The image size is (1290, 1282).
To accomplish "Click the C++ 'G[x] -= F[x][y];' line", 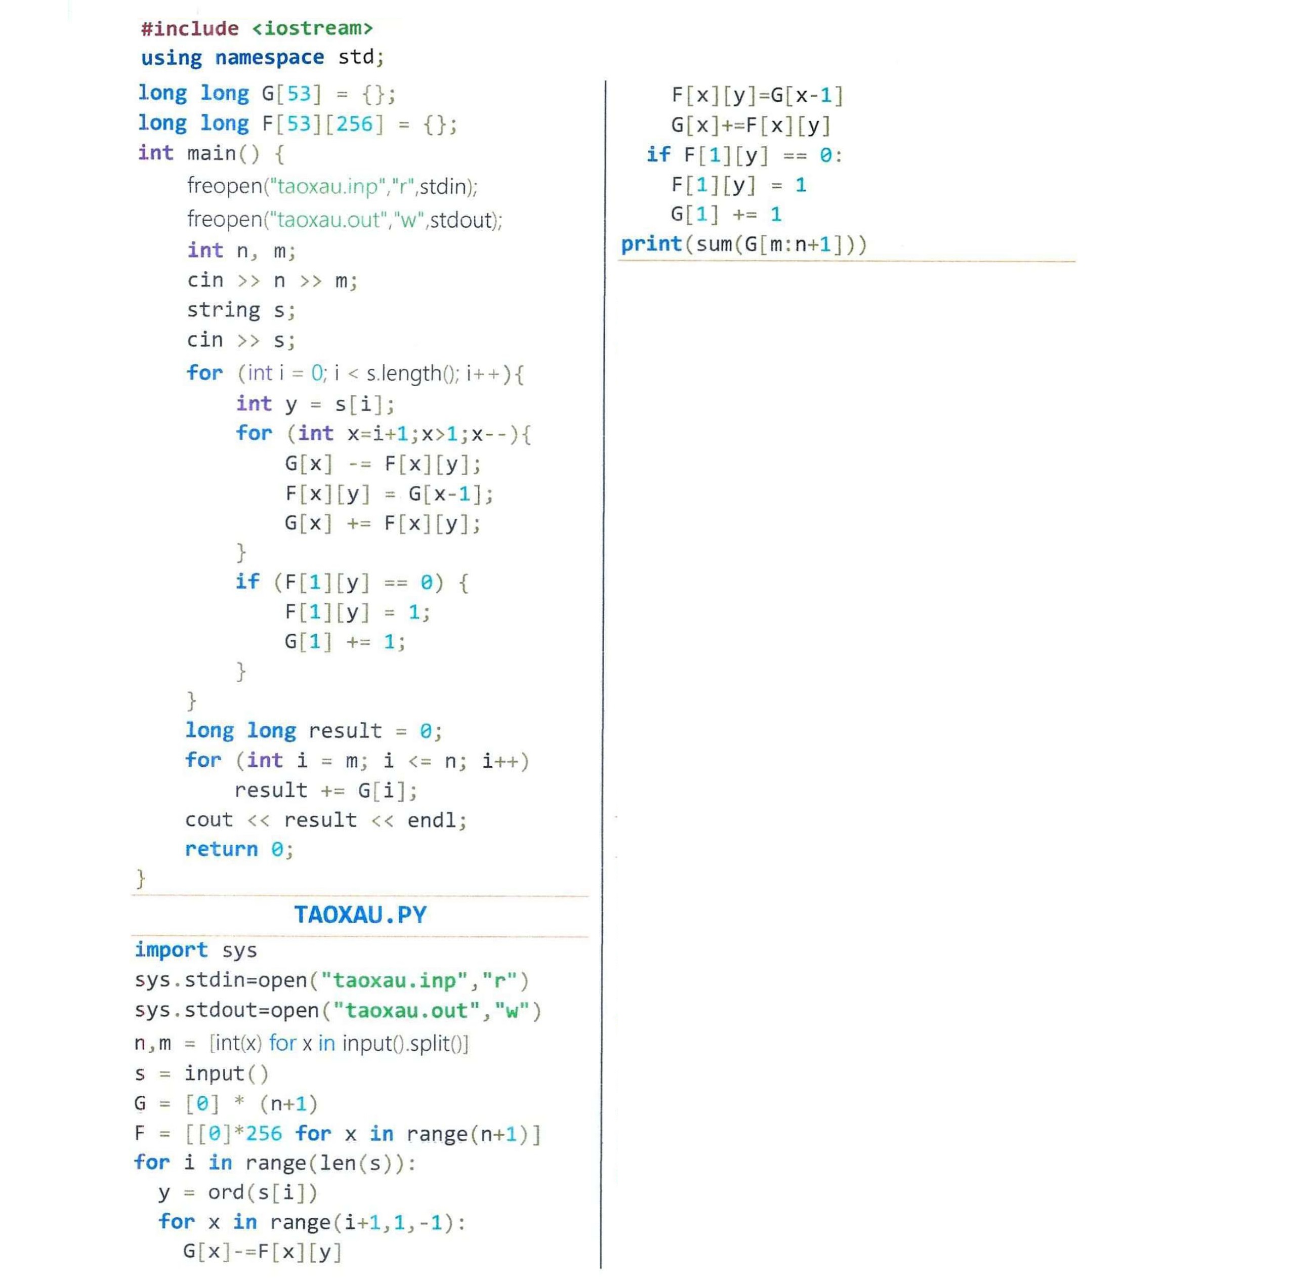I will [x=383, y=464].
